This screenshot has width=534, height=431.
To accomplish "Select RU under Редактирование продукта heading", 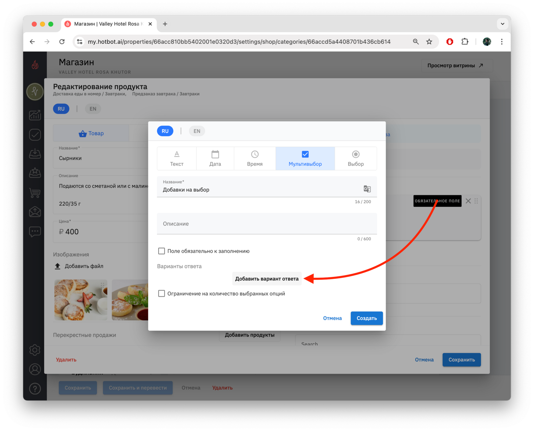I will coord(61,109).
